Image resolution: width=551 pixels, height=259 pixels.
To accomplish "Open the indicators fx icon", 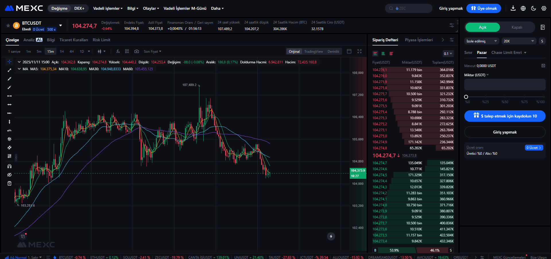I will (118, 51).
